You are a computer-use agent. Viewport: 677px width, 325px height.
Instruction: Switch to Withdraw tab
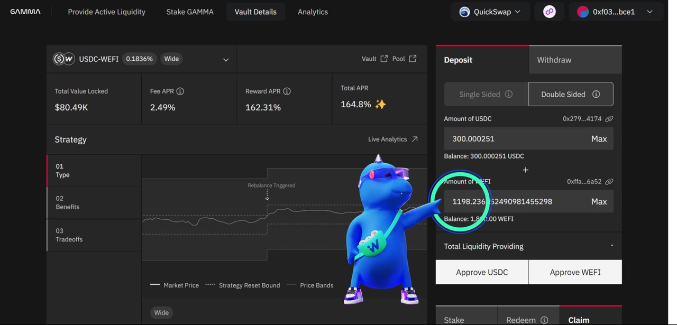point(575,60)
